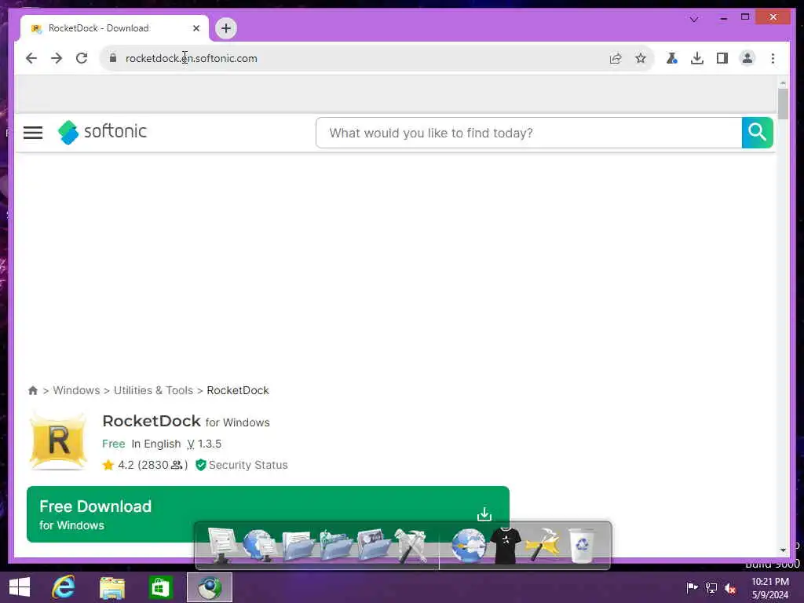
Task: View site information via lock icon
Action: tap(113, 58)
